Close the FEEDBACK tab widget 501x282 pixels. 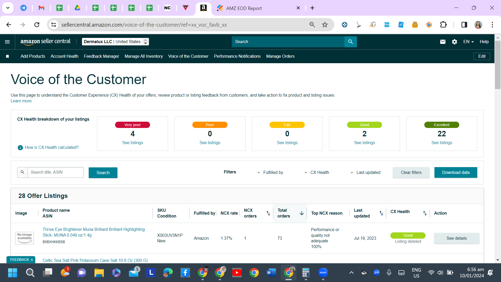click(x=32, y=260)
